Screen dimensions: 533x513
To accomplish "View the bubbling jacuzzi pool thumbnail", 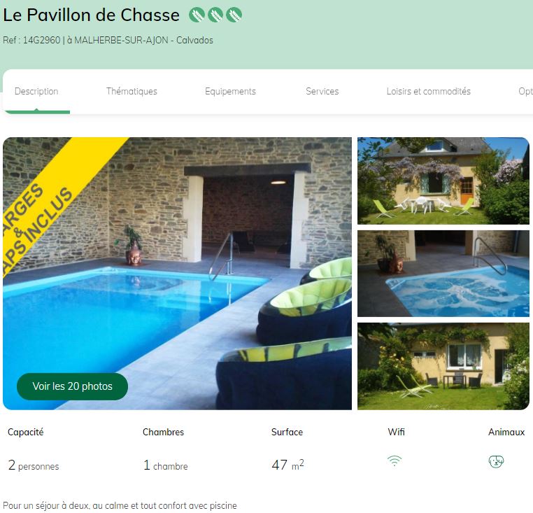I will (x=443, y=274).
